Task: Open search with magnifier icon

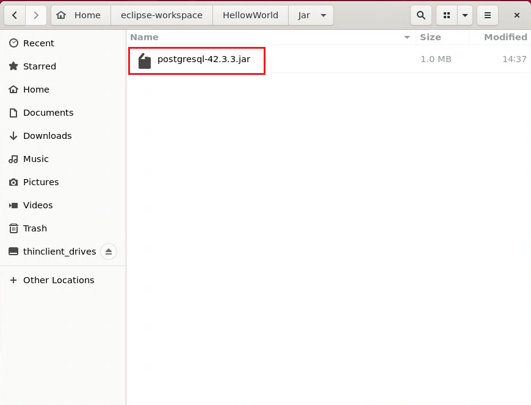Action: click(421, 15)
